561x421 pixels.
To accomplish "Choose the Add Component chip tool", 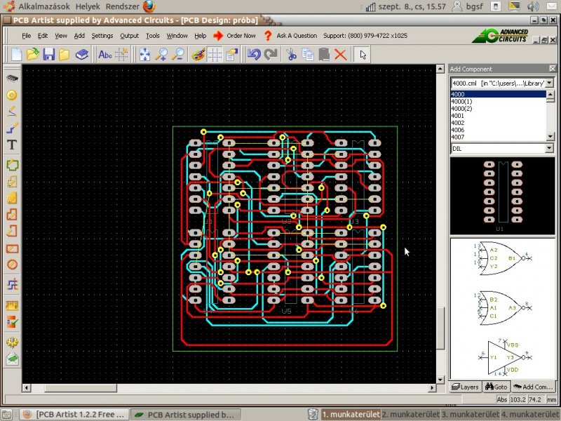I will [x=12, y=78].
